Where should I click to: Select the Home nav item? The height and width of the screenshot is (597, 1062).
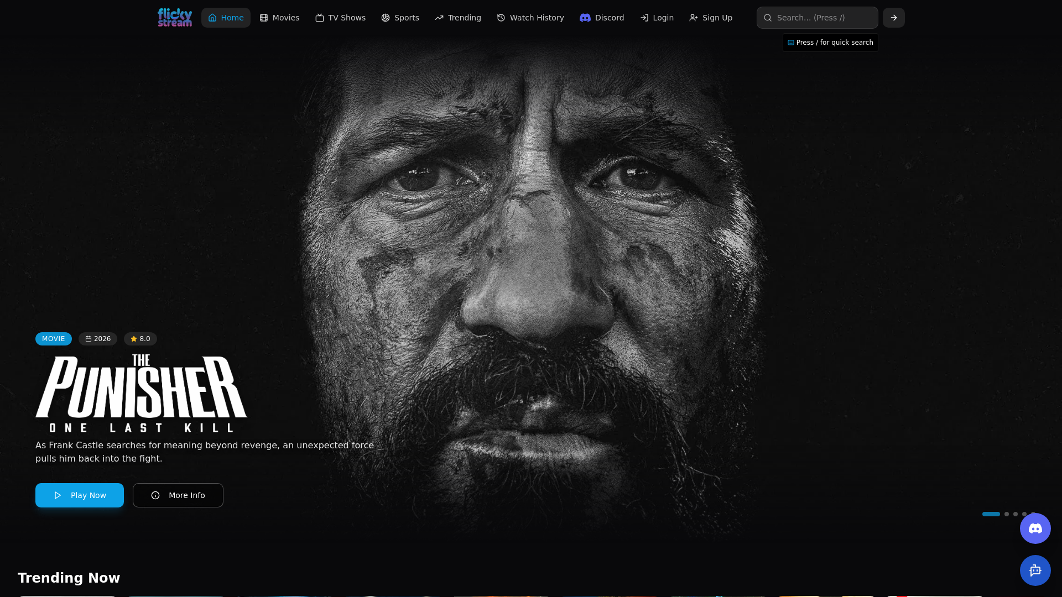226,18
